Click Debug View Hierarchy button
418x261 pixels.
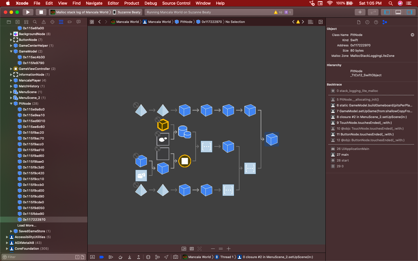pos(148,257)
